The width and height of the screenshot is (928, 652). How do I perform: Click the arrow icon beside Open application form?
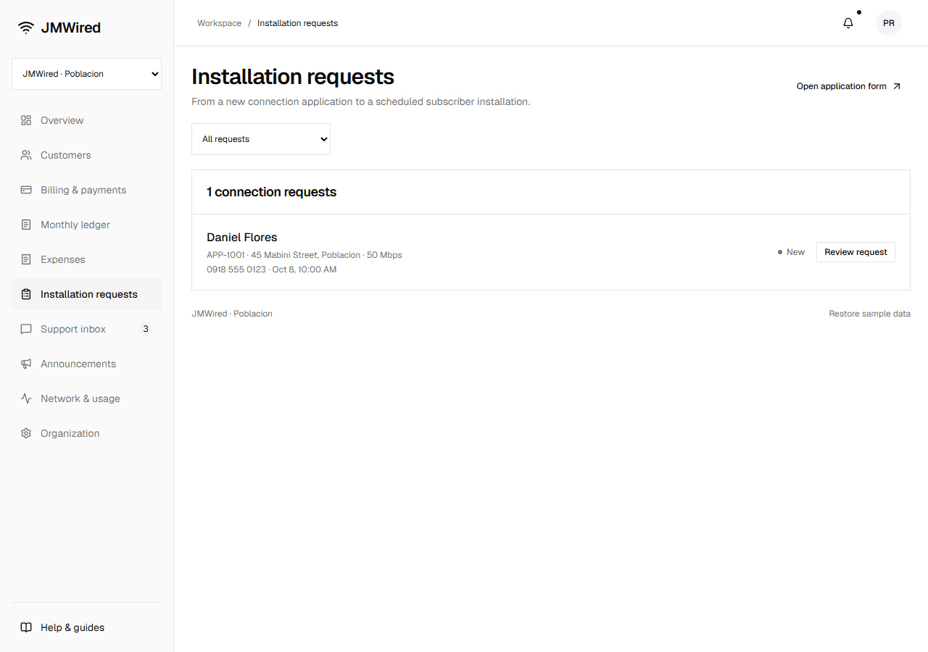(897, 86)
